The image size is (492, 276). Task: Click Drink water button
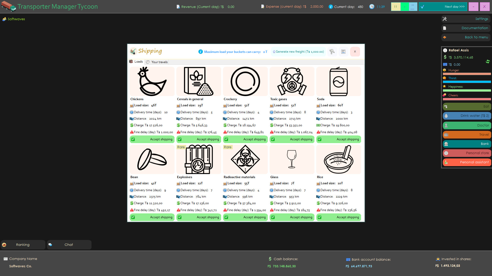(x=467, y=116)
